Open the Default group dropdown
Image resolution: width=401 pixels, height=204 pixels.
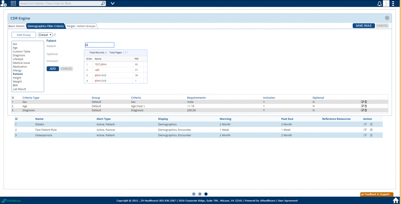(x=45, y=35)
